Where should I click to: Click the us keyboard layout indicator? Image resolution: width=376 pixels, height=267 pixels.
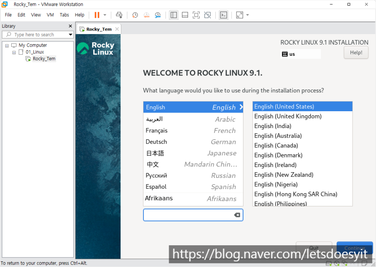pyautogui.click(x=300, y=54)
